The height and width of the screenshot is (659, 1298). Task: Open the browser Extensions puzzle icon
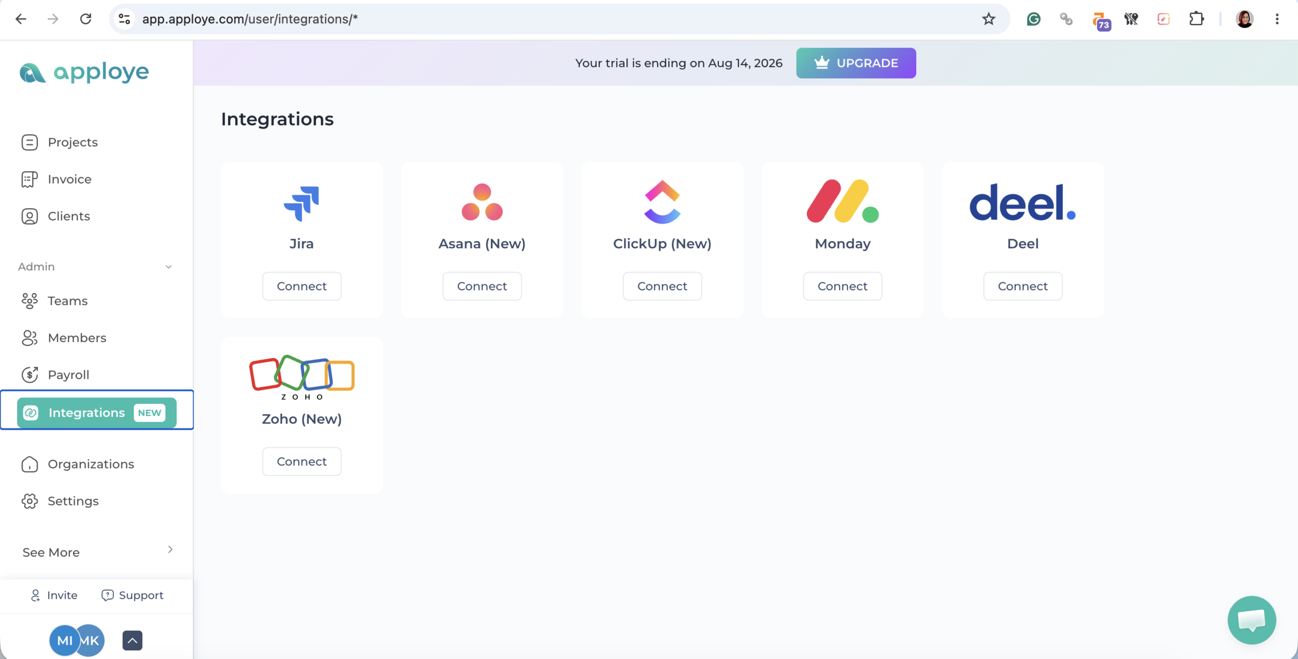tap(1196, 19)
